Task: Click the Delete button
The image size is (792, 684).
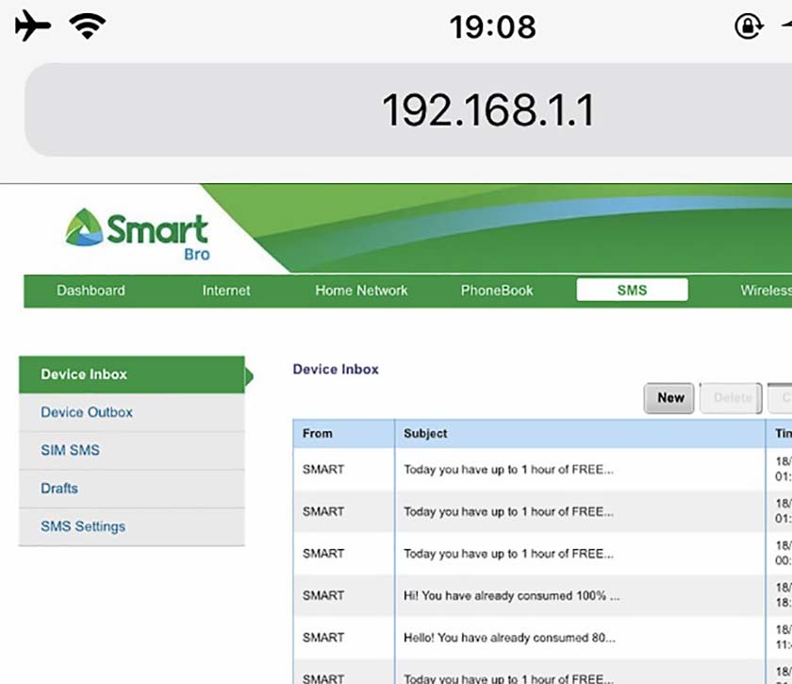Action: click(x=732, y=398)
